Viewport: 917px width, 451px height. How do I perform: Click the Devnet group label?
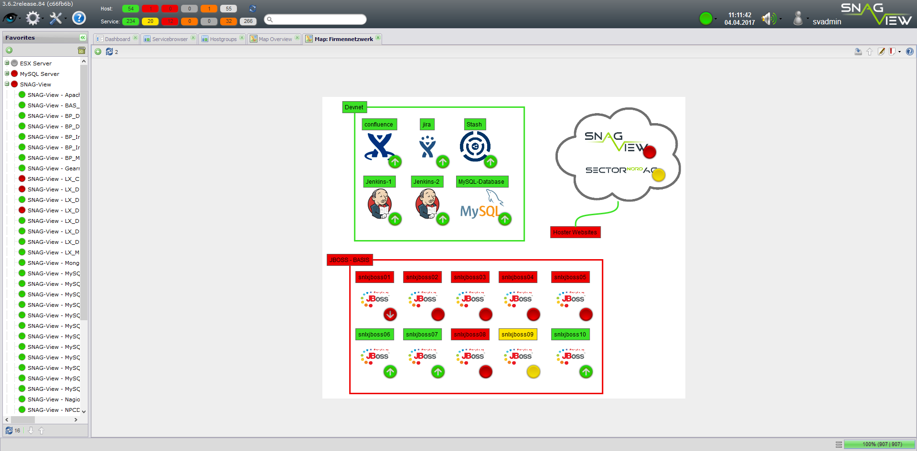point(354,107)
